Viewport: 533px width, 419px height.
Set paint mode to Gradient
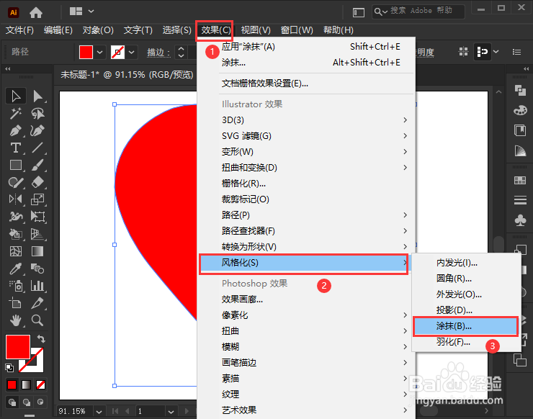point(26,384)
